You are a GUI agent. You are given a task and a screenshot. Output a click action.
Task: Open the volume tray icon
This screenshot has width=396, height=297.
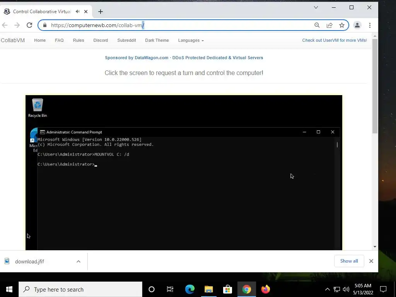(346, 289)
